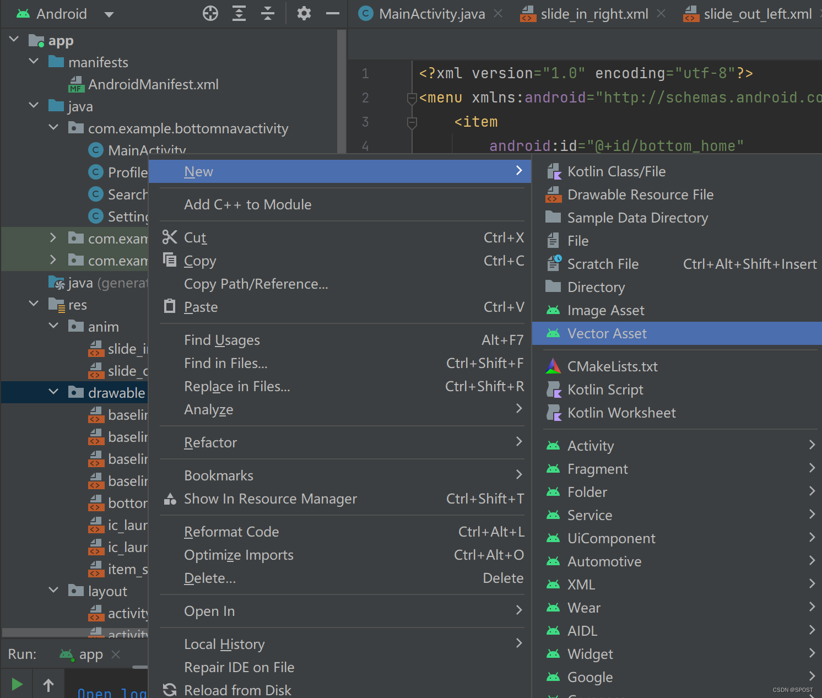Select Replace in Files... entry
Image resolution: width=822 pixels, height=698 pixels.
(340, 386)
